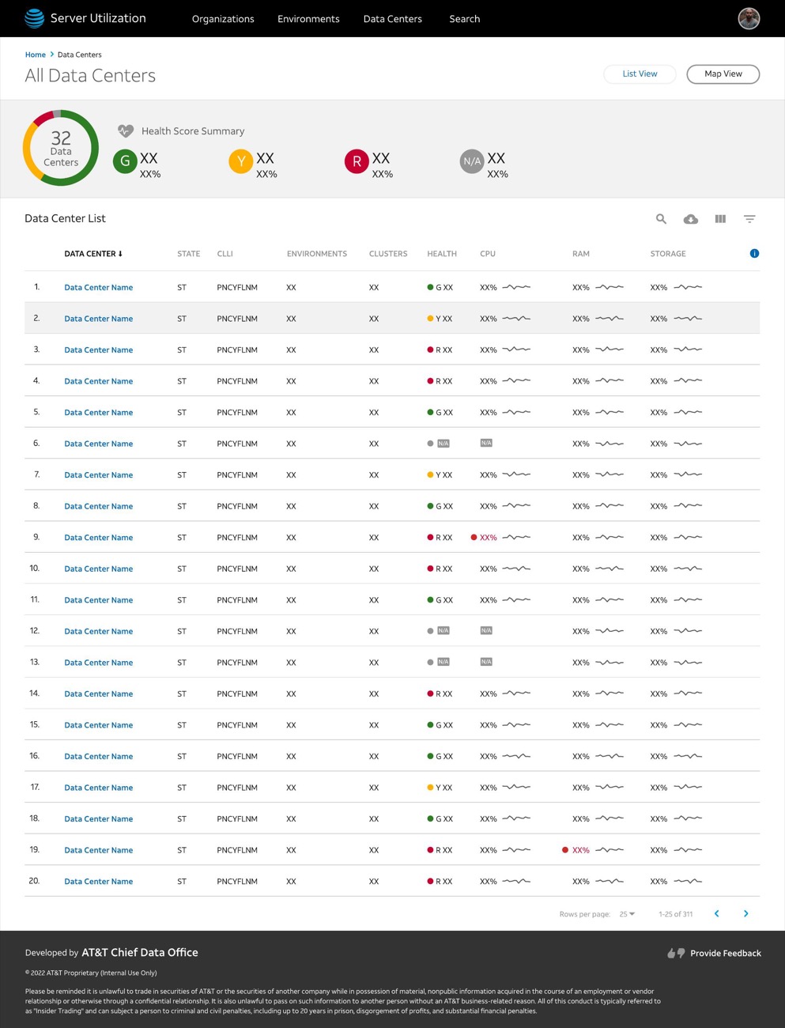Click the thumbs feedback icon in footer
The width and height of the screenshot is (785, 1028).
676,953
